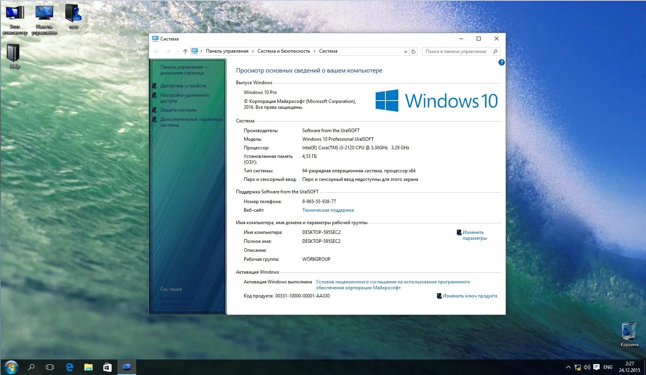Open the address bar history dropdown
This screenshot has width=646, height=375.
(406, 51)
